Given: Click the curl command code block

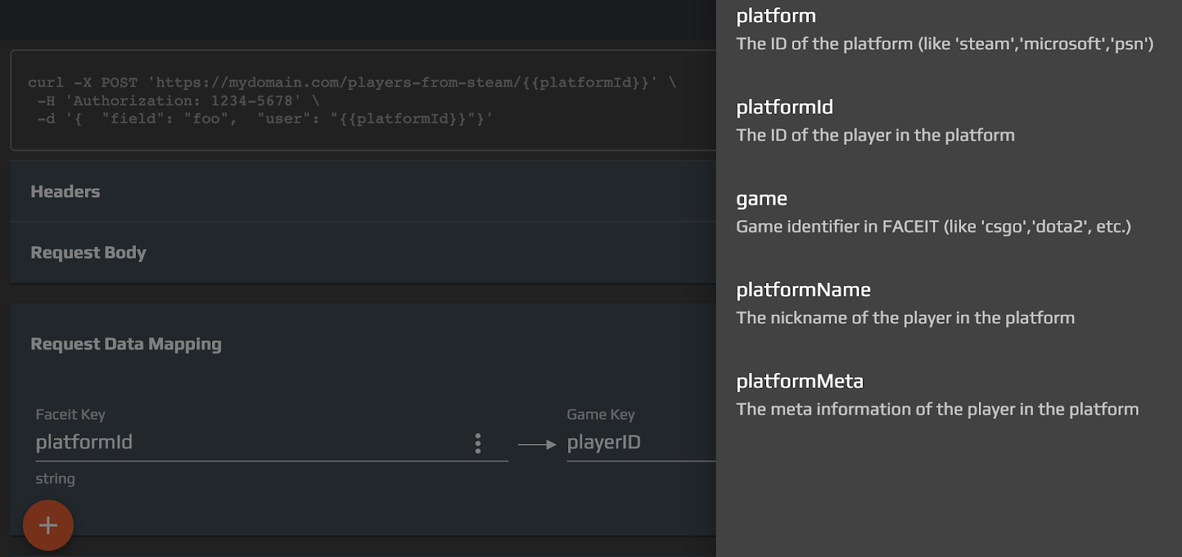Looking at the screenshot, I should coord(363,100).
